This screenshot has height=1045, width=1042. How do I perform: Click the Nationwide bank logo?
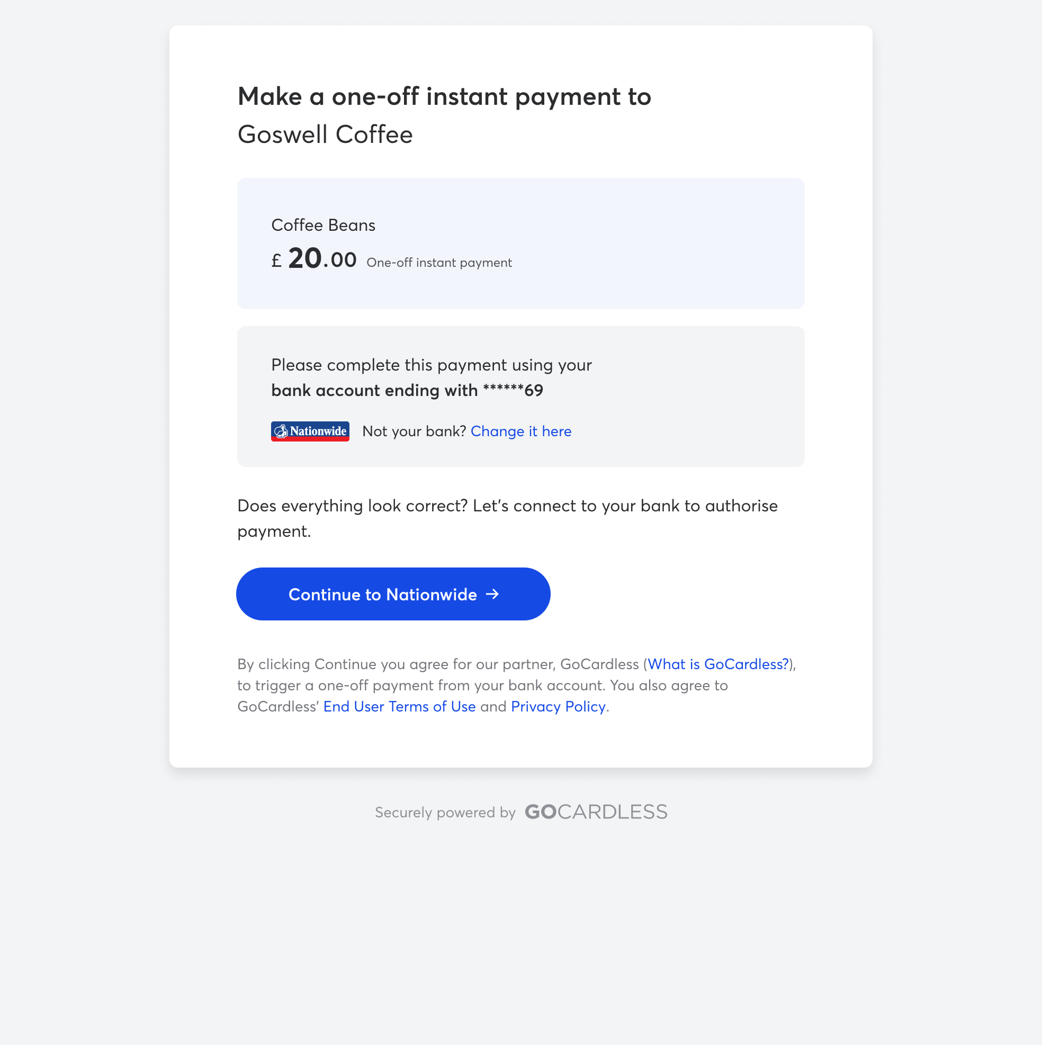click(x=310, y=431)
